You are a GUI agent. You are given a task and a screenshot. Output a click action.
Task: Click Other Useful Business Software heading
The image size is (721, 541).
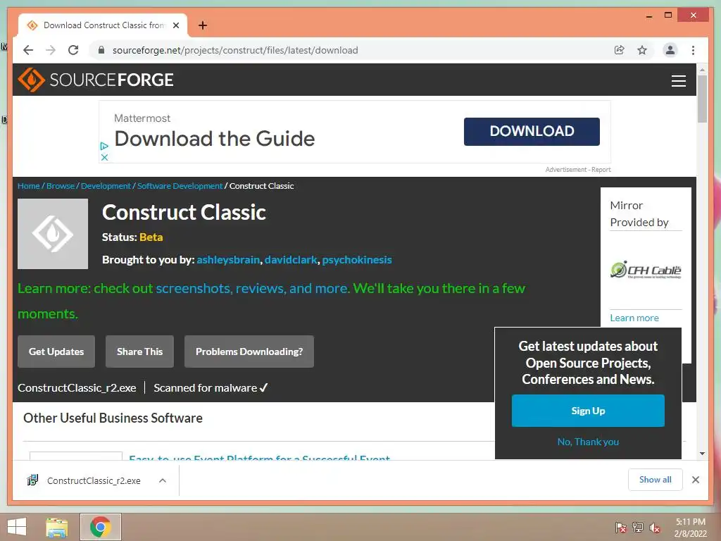coord(113,418)
